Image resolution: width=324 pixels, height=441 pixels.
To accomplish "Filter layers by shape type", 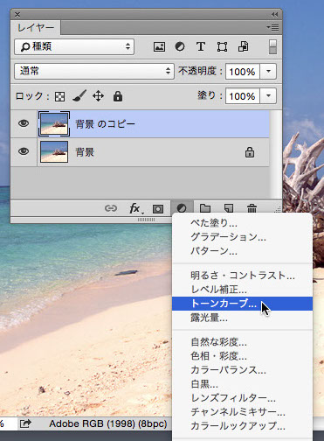I will [x=222, y=46].
